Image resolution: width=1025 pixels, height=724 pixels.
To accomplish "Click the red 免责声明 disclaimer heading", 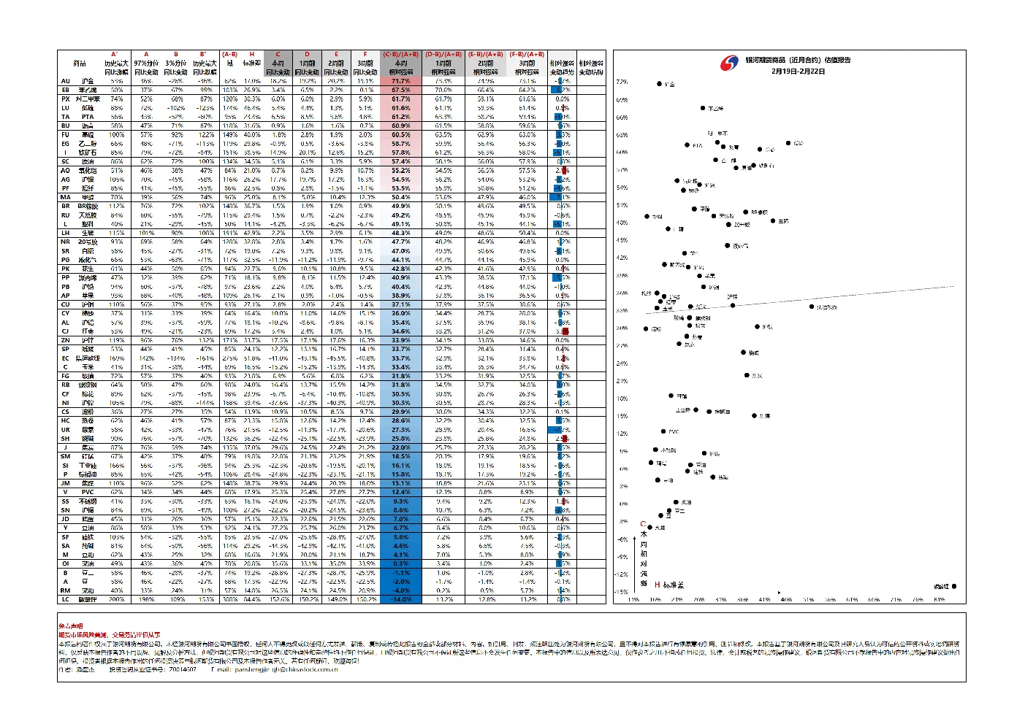I will (x=71, y=626).
